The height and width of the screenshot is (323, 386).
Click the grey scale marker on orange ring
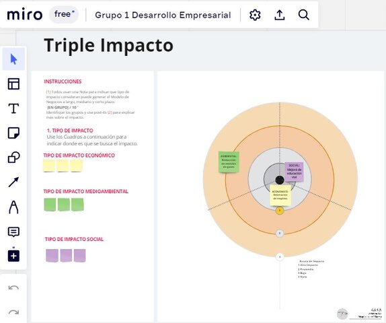(x=279, y=233)
